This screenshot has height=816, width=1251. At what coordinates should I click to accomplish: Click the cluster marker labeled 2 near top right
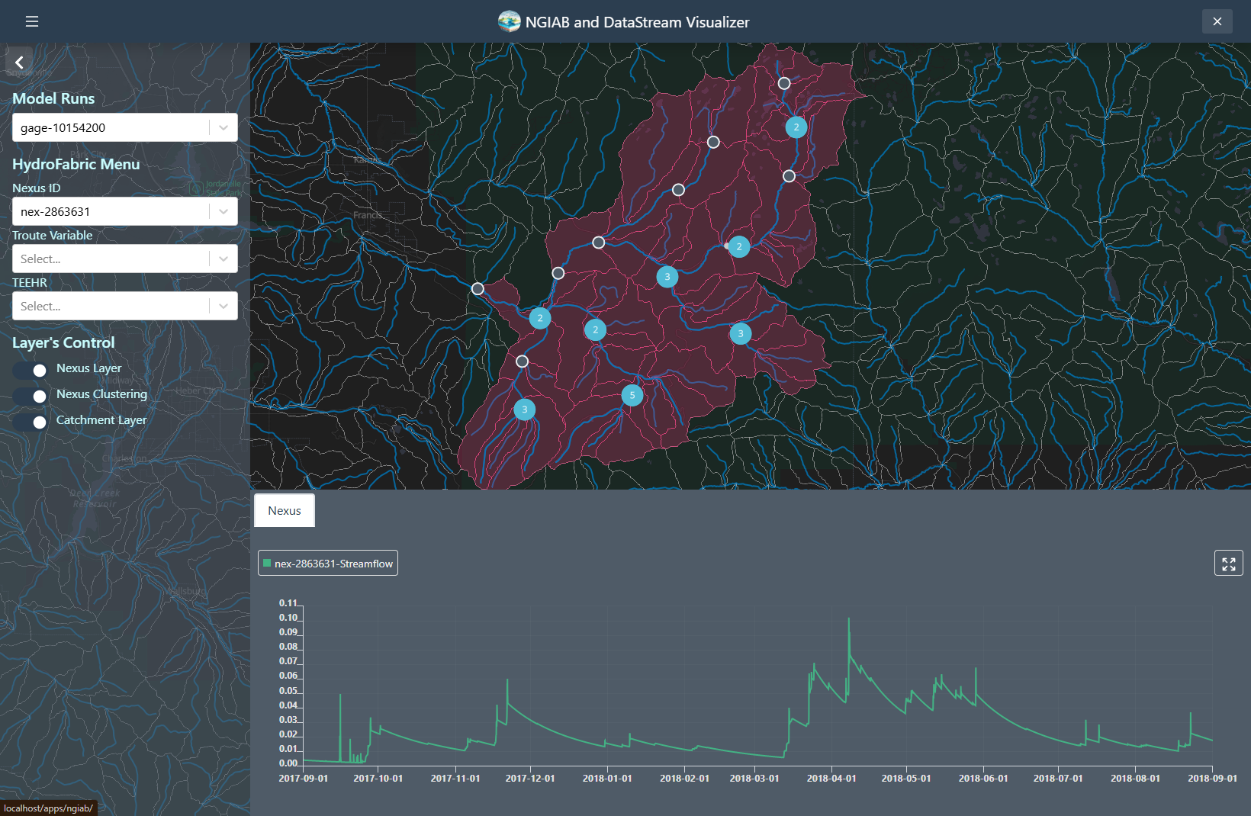pyautogui.click(x=796, y=127)
